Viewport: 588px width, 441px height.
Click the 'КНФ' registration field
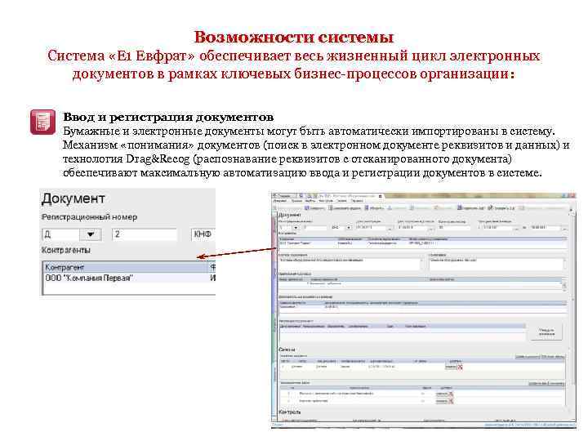[203, 234]
